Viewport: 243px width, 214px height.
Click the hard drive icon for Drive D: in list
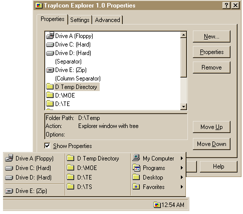coord(50,53)
